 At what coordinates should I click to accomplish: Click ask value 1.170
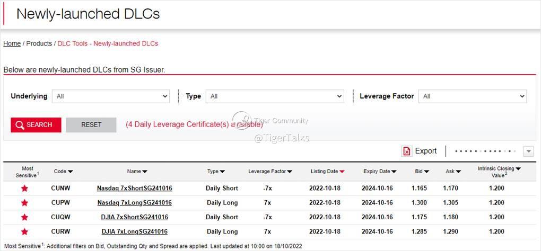(451, 189)
